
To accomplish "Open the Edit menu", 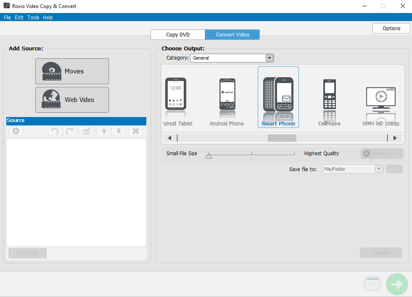I will 19,17.
